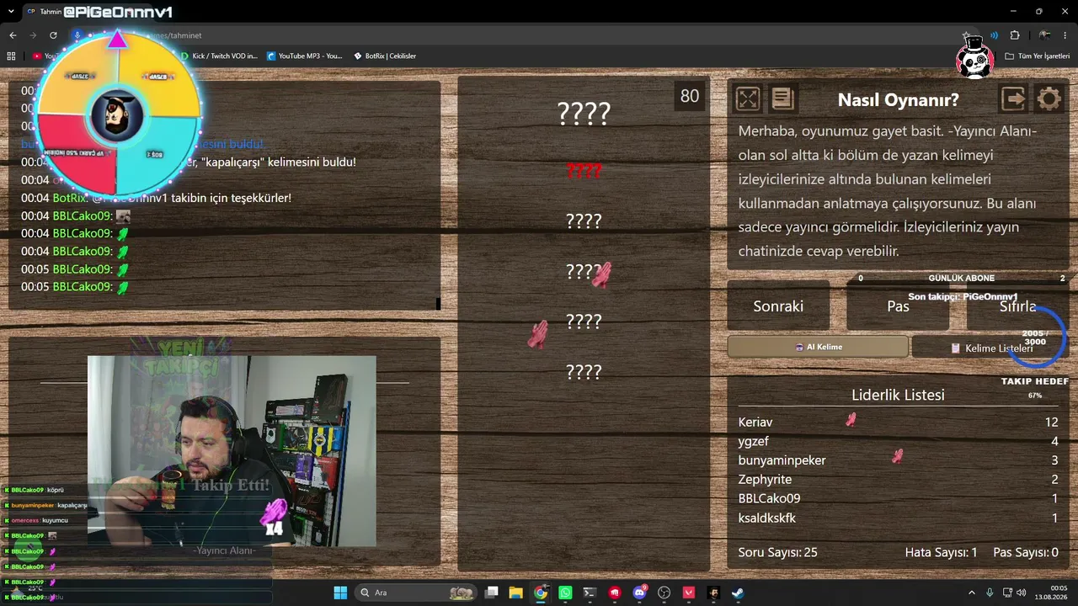Screen dimensions: 1078x606
Task: Click the Pas button
Action: tap(898, 306)
